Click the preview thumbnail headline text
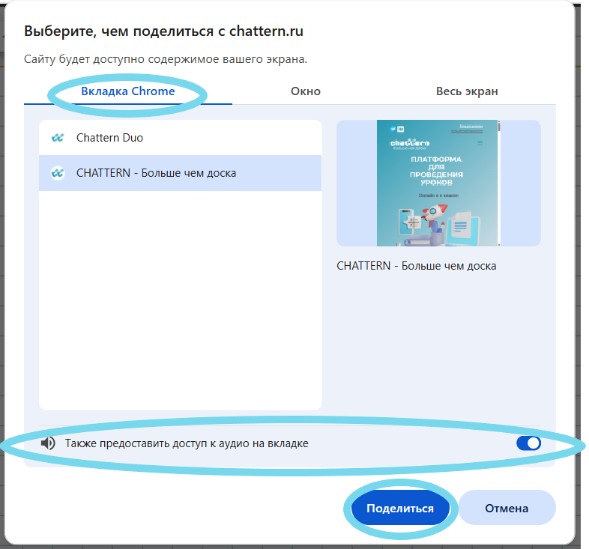Image resolution: width=589 pixels, height=549 pixels. pos(437,171)
